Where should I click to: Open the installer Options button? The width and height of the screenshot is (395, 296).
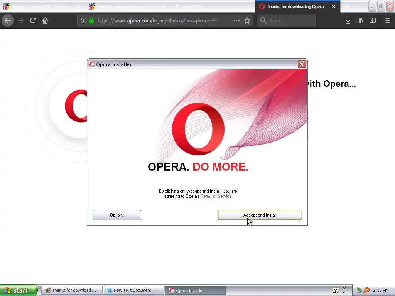point(117,215)
